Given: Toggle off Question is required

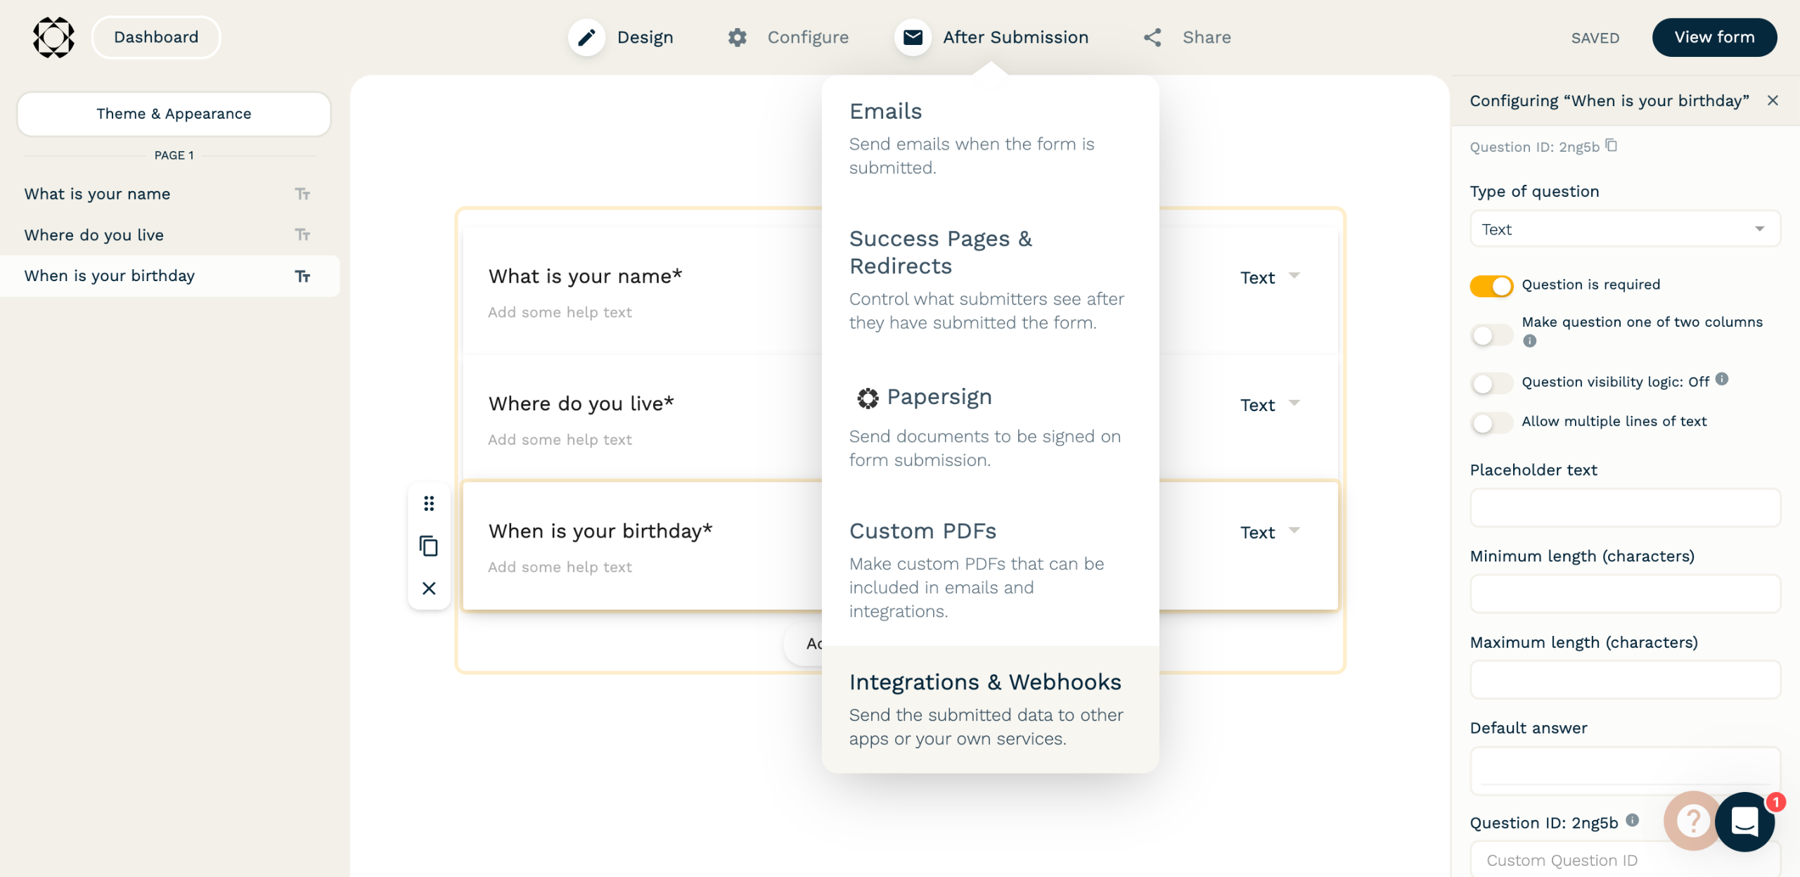Looking at the screenshot, I should pyautogui.click(x=1491, y=285).
